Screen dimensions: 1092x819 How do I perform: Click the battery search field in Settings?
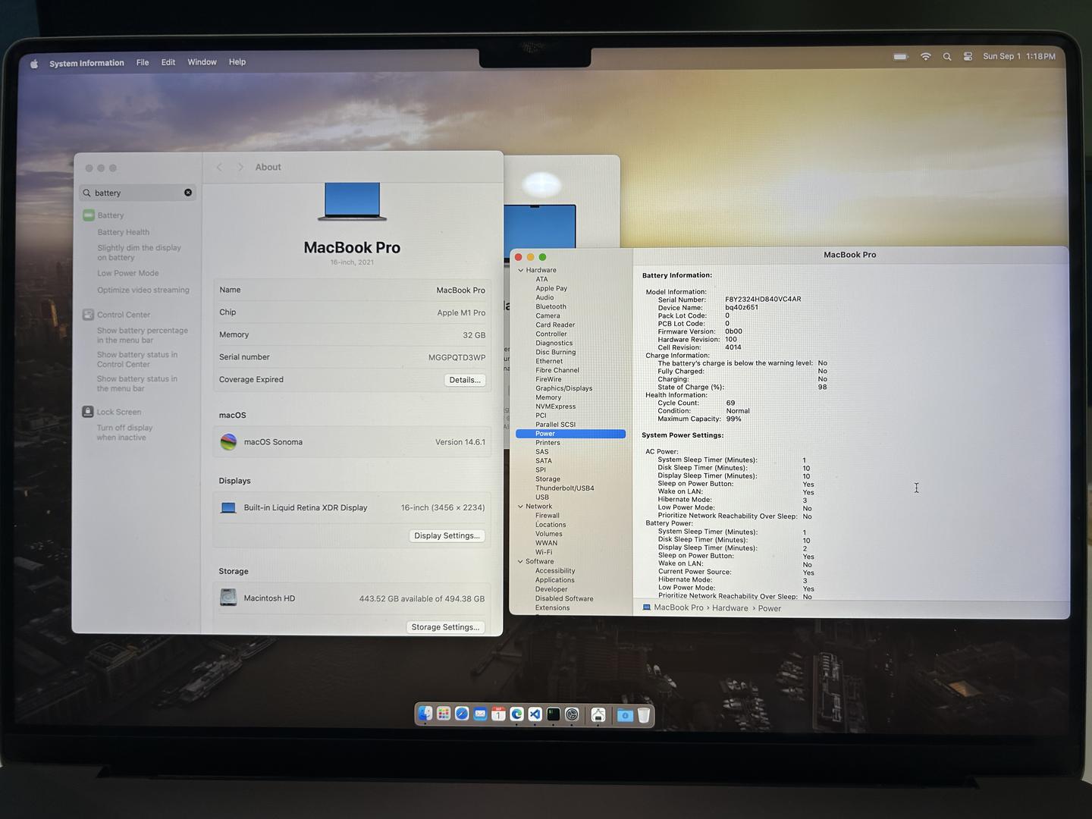[x=137, y=193]
